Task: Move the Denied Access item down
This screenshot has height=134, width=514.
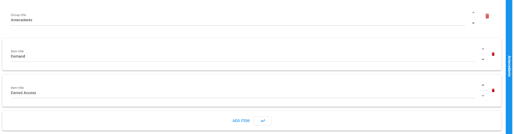Action: click(x=483, y=96)
